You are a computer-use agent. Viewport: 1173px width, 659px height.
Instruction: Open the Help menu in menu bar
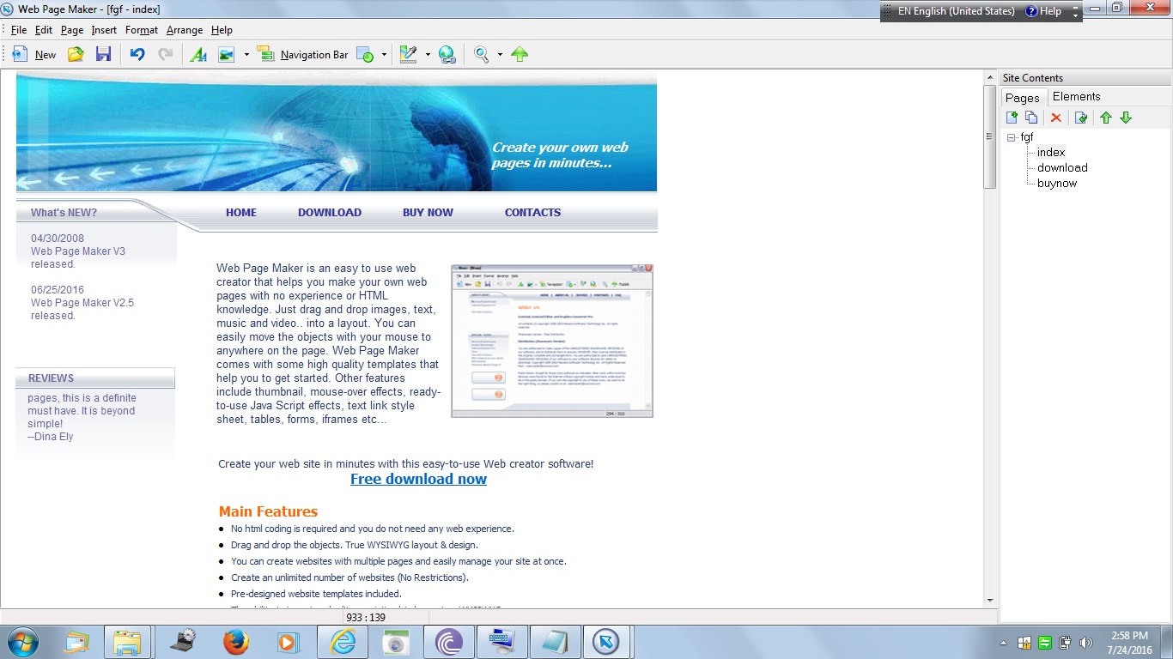click(x=222, y=30)
